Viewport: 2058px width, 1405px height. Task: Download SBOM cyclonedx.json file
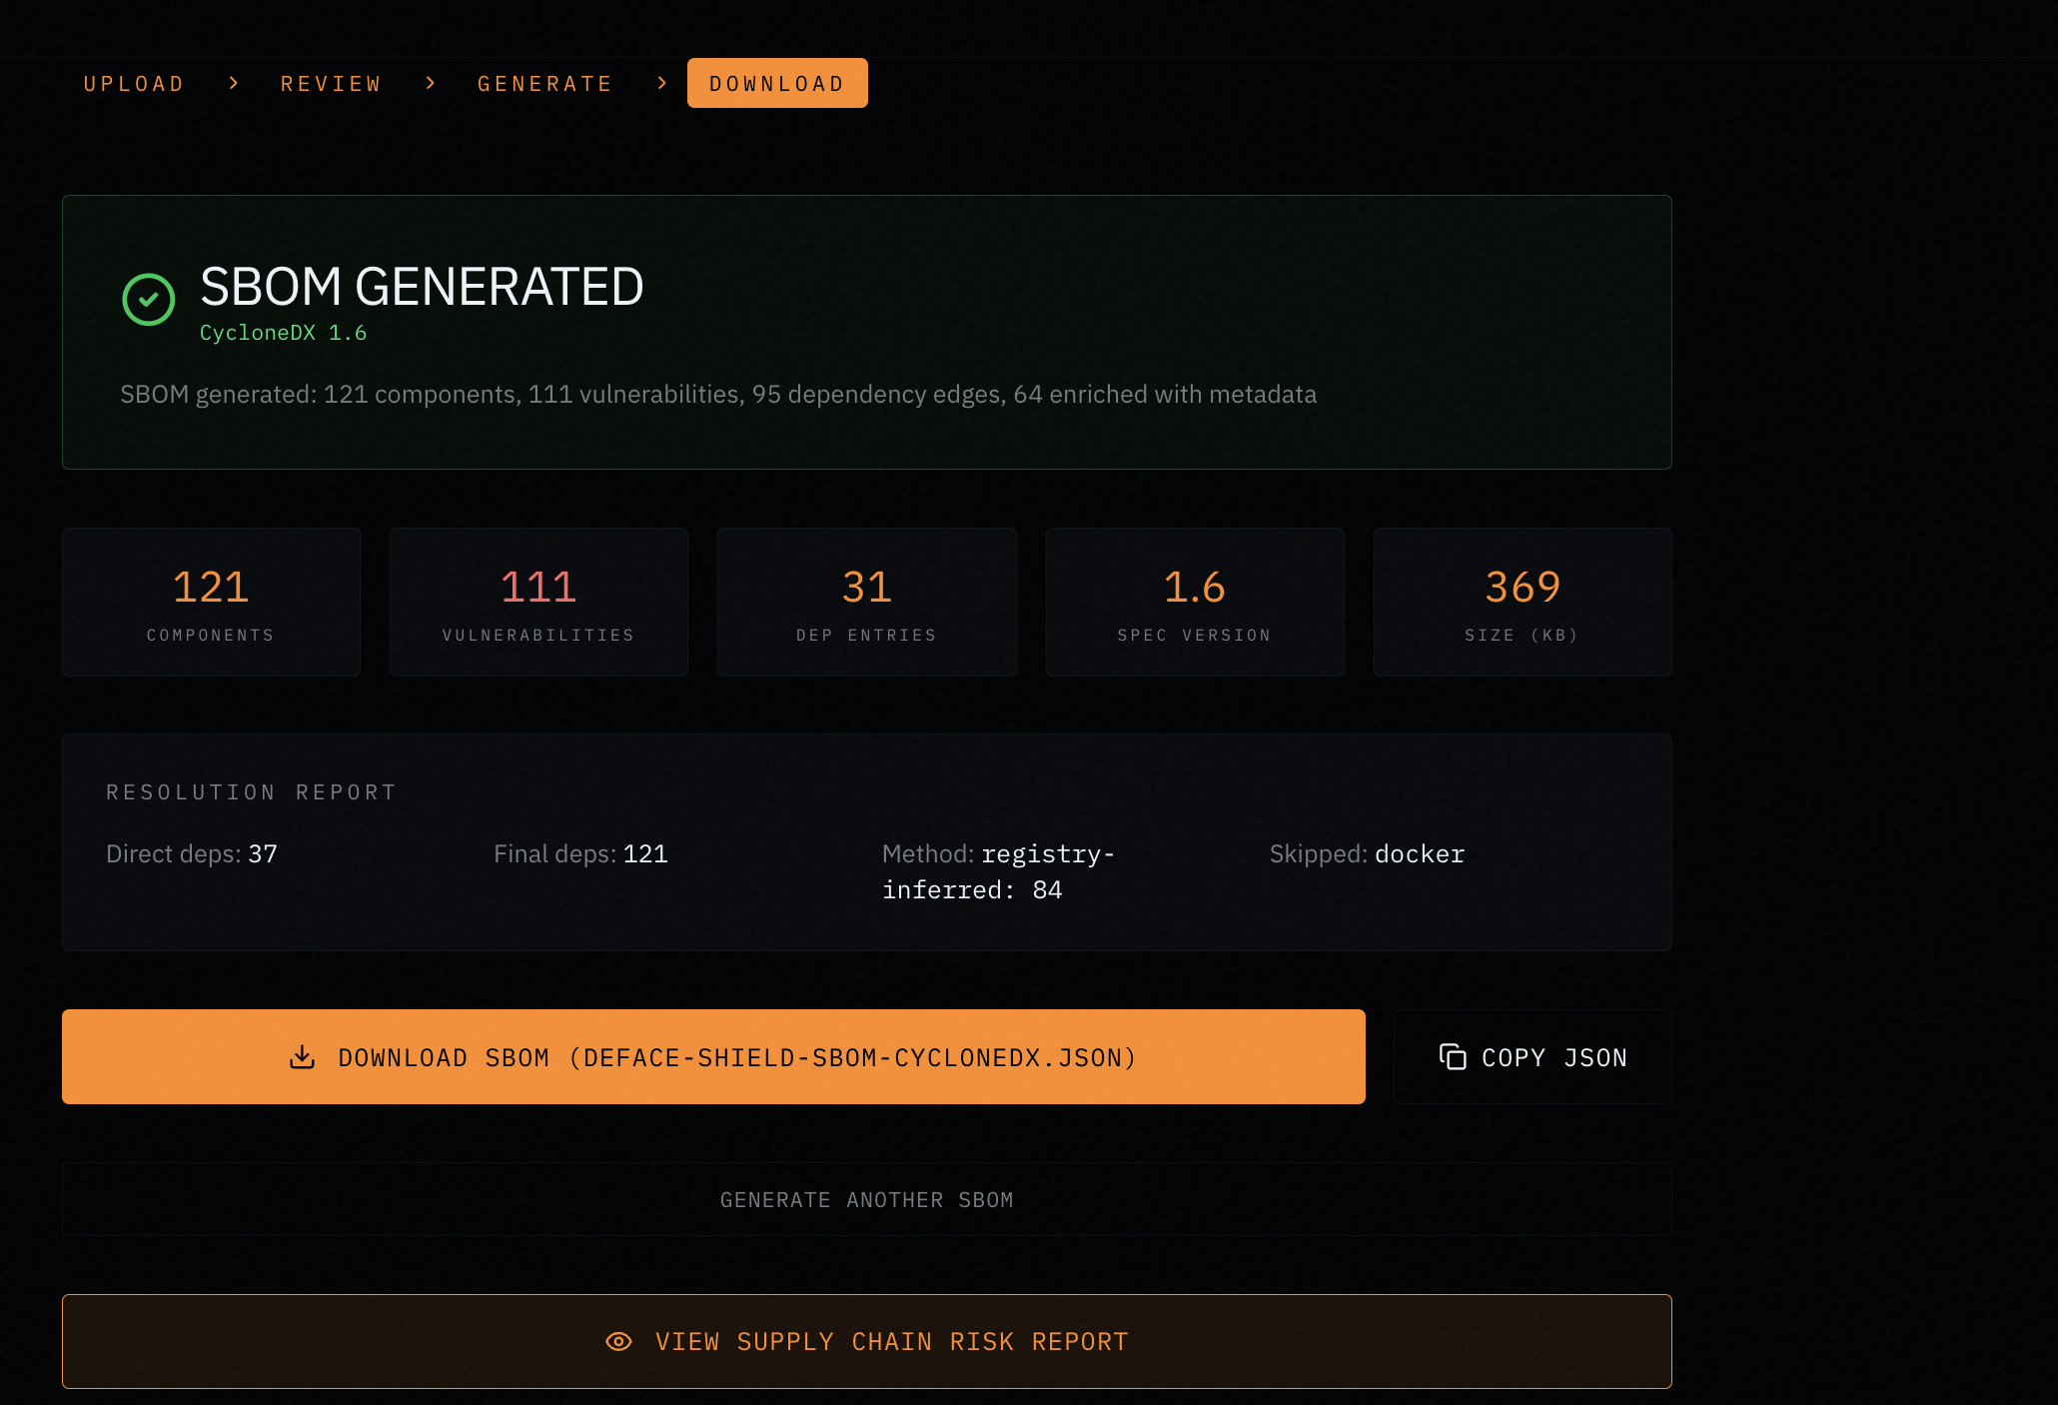tap(713, 1057)
